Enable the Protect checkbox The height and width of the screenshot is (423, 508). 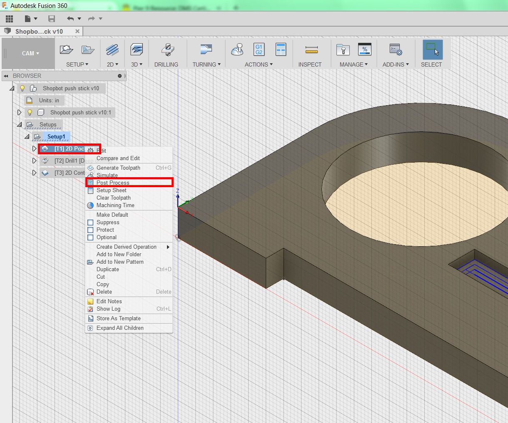point(90,230)
